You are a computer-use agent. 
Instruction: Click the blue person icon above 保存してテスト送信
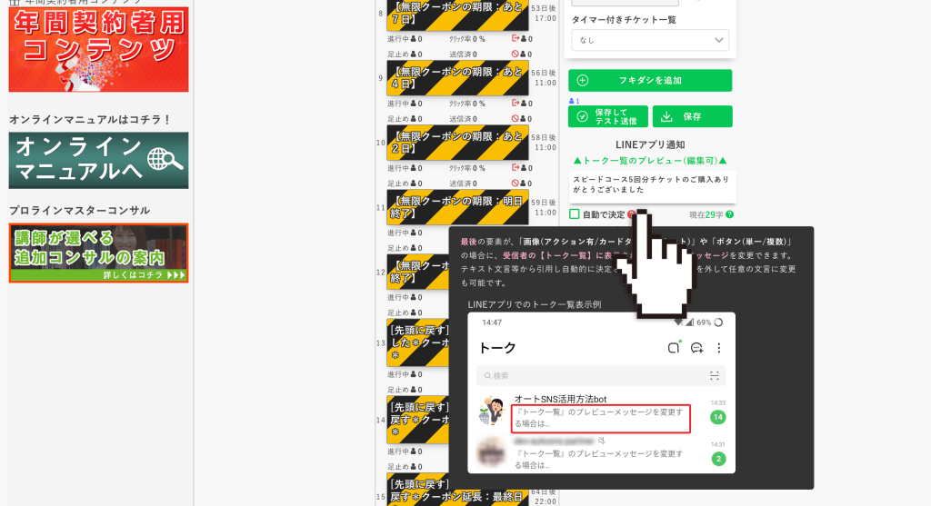572,102
